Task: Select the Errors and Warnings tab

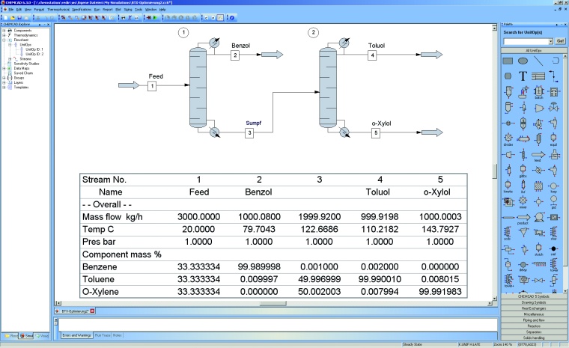Action: (76, 335)
